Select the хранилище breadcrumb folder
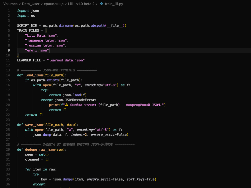The width and height of the screenshot is (251, 188). [54, 4]
